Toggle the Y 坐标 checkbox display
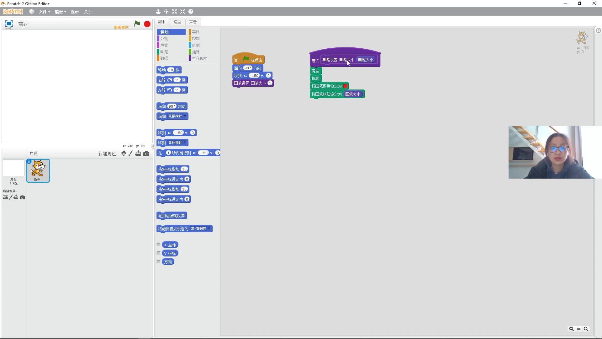 pos(158,253)
